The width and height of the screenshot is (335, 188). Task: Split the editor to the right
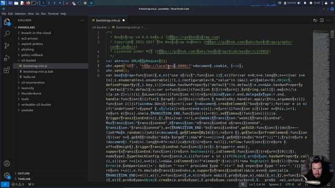tap(322, 20)
